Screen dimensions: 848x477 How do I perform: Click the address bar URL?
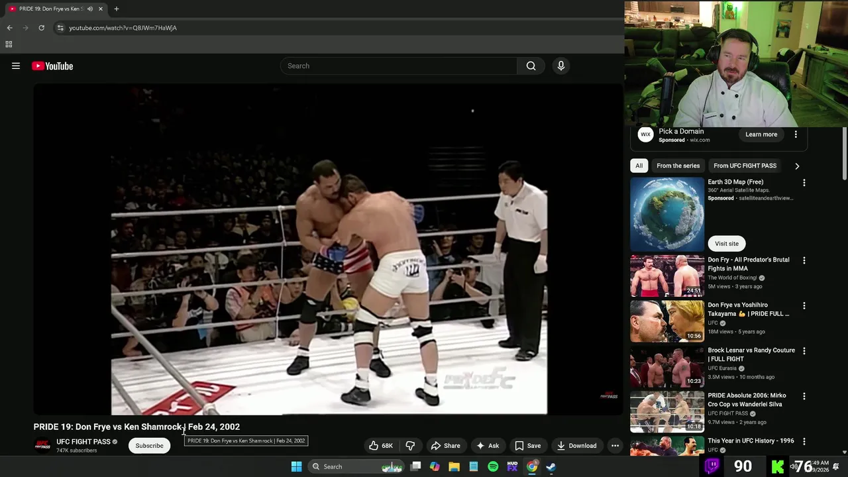click(123, 28)
